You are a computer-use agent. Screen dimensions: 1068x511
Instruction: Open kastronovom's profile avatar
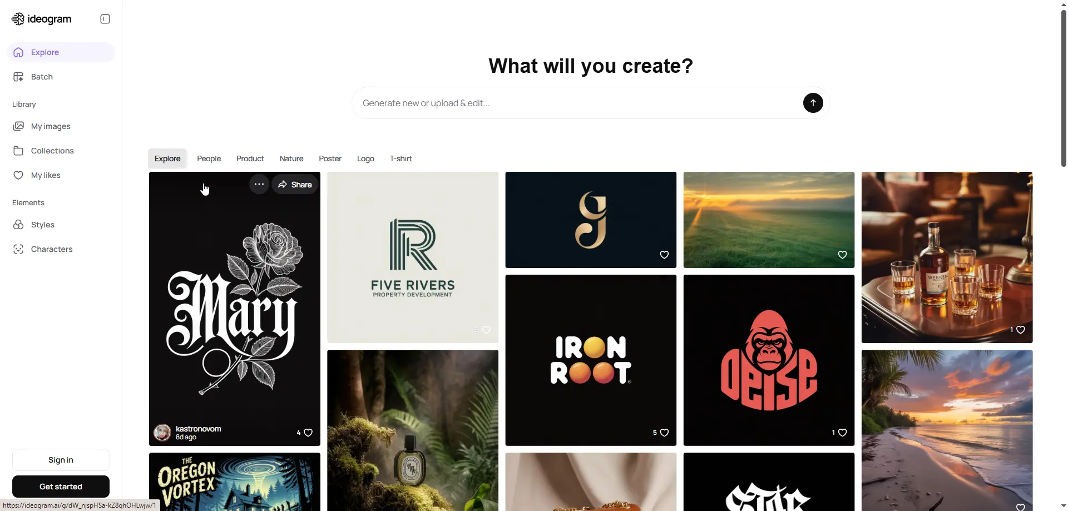pos(162,432)
